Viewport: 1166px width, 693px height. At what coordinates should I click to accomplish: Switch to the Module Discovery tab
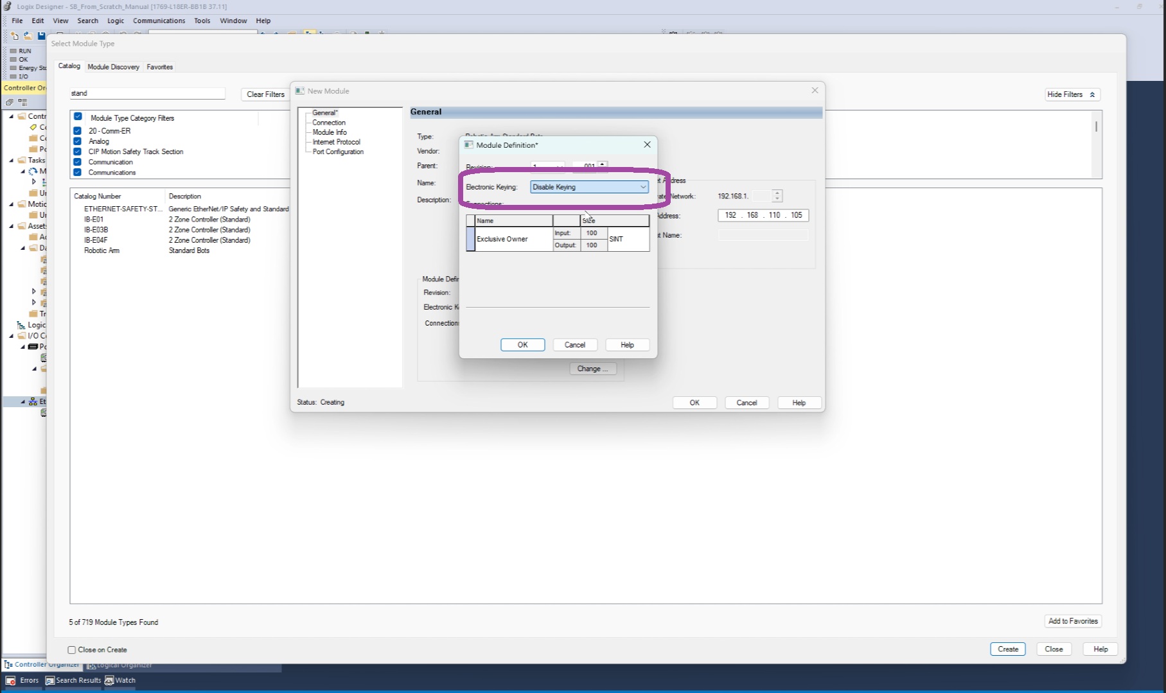(113, 67)
